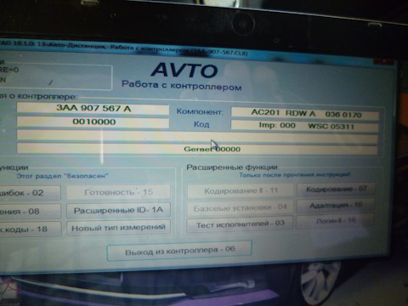The width and height of the screenshot is (408, 306).
Task: Click the partially visible codes 18 button
Action: [31, 229]
